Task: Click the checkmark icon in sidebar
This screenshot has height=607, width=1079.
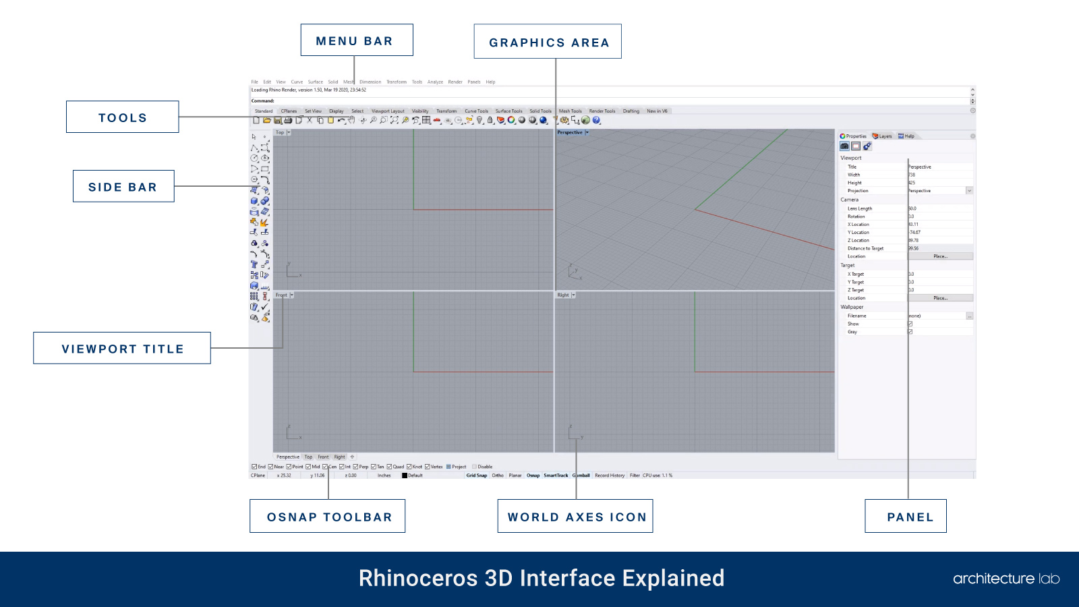Action: (x=264, y=306)
